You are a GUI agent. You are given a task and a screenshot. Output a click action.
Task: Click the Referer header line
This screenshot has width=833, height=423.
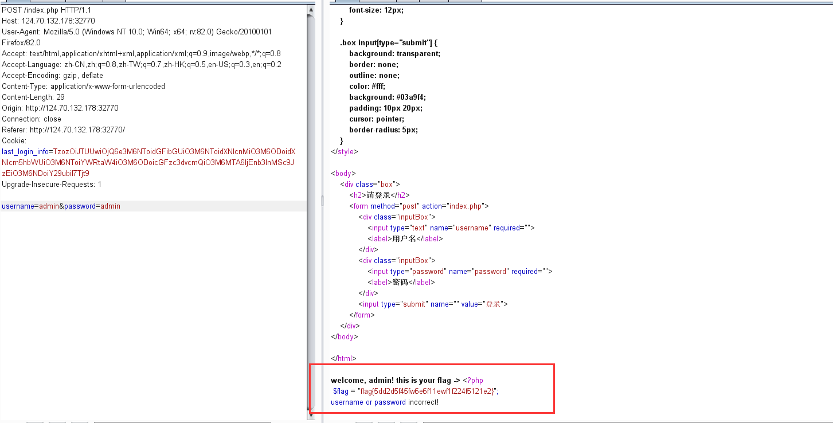63,130
